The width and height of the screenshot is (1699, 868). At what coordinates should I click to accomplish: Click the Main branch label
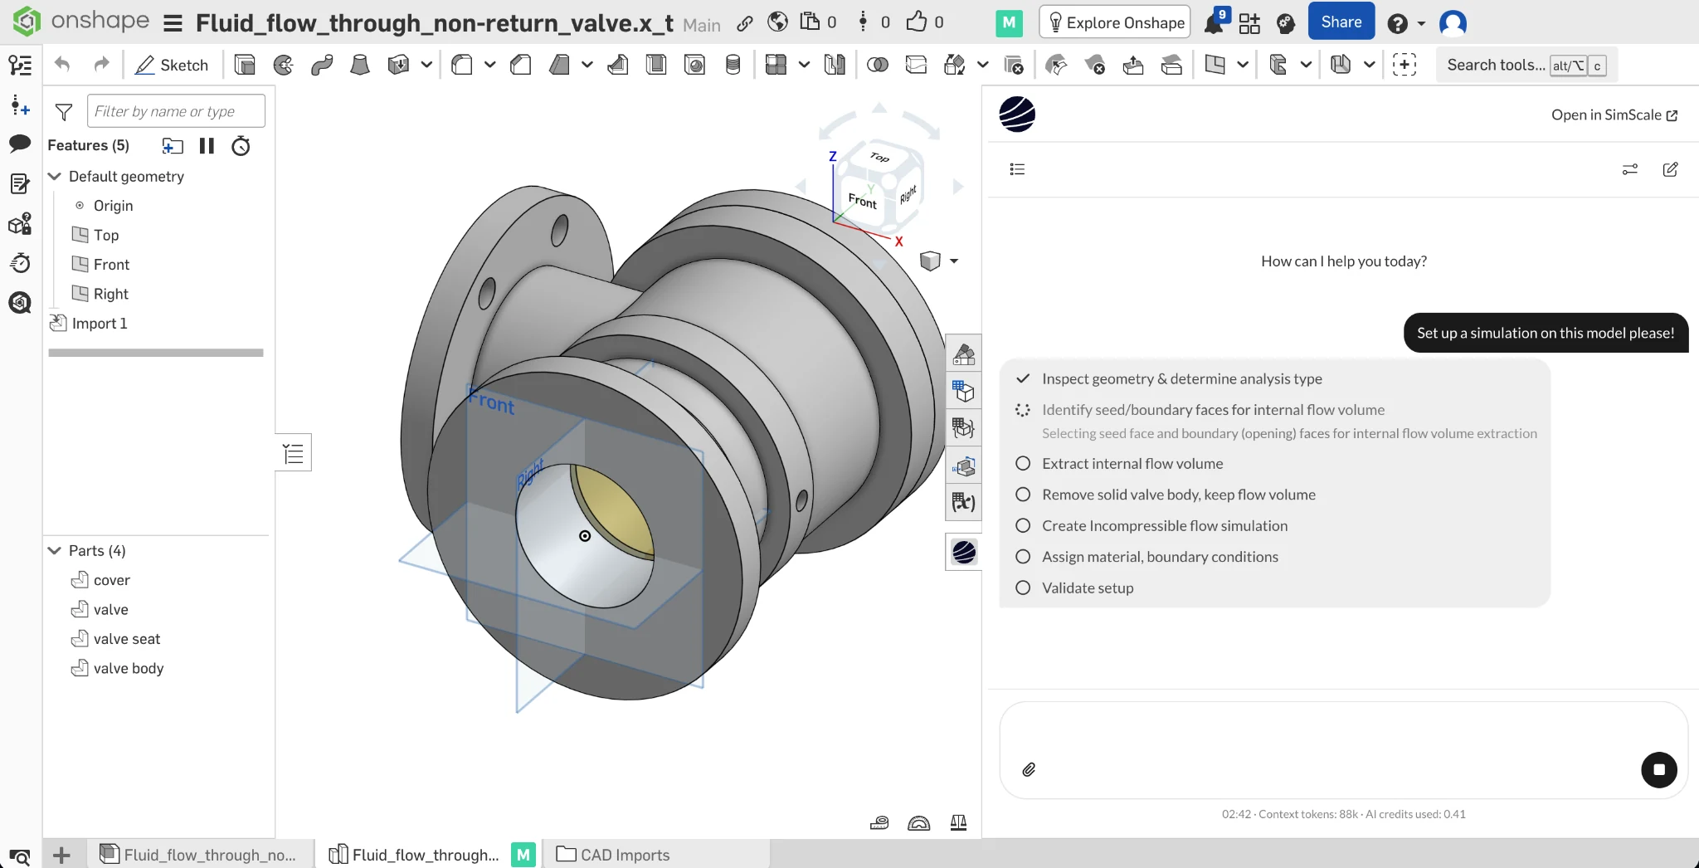702,25
